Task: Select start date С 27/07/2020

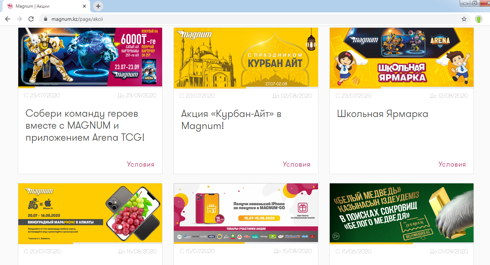Action: 198,96
